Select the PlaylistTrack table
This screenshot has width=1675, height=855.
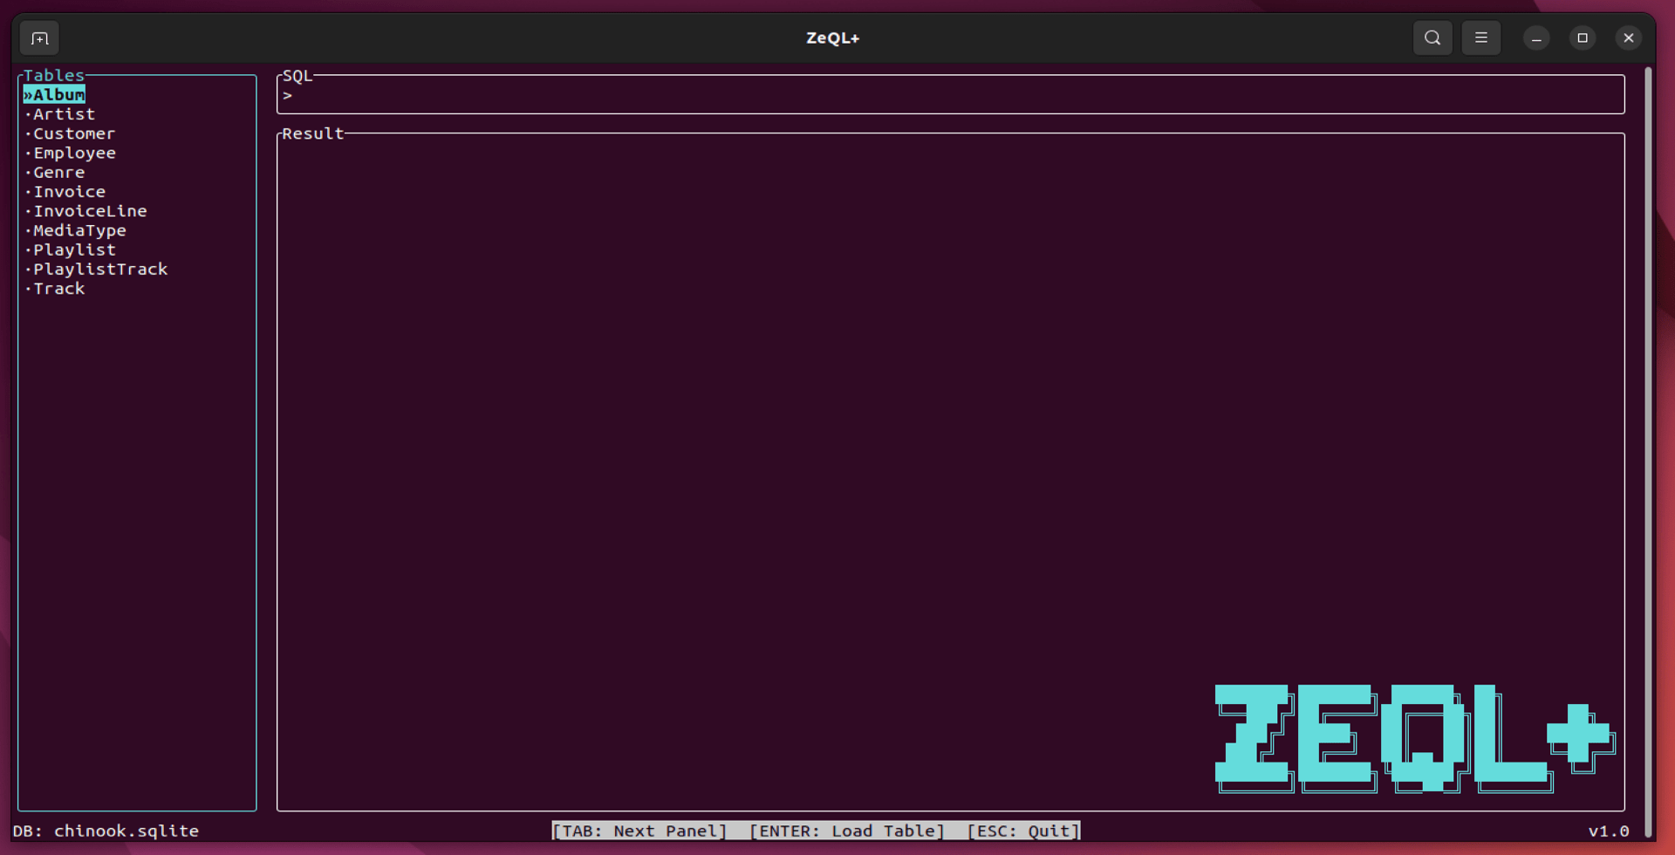(x=96, y=269)
